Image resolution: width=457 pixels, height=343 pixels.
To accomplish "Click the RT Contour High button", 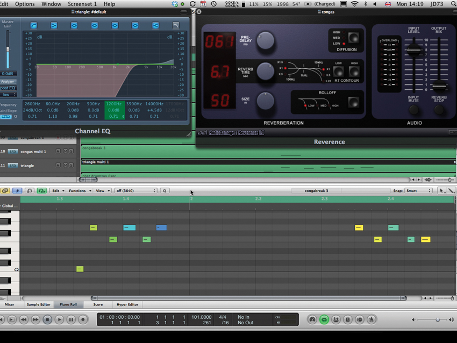I will point(354,71).
